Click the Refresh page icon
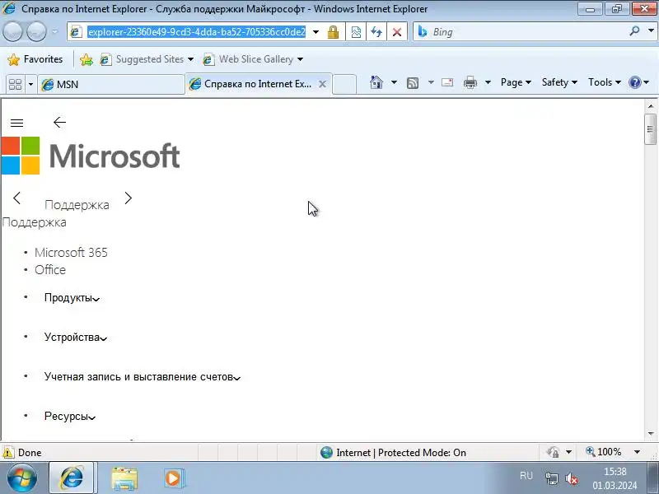 point(376,32)
